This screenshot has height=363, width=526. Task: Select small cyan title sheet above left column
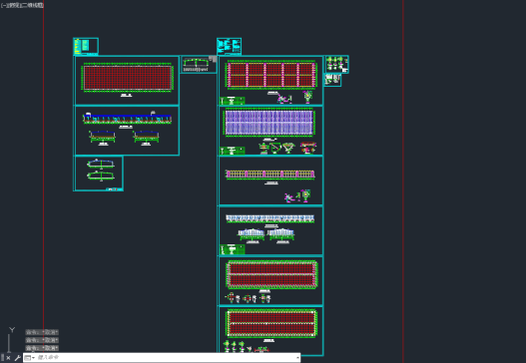tap(86, 46)
